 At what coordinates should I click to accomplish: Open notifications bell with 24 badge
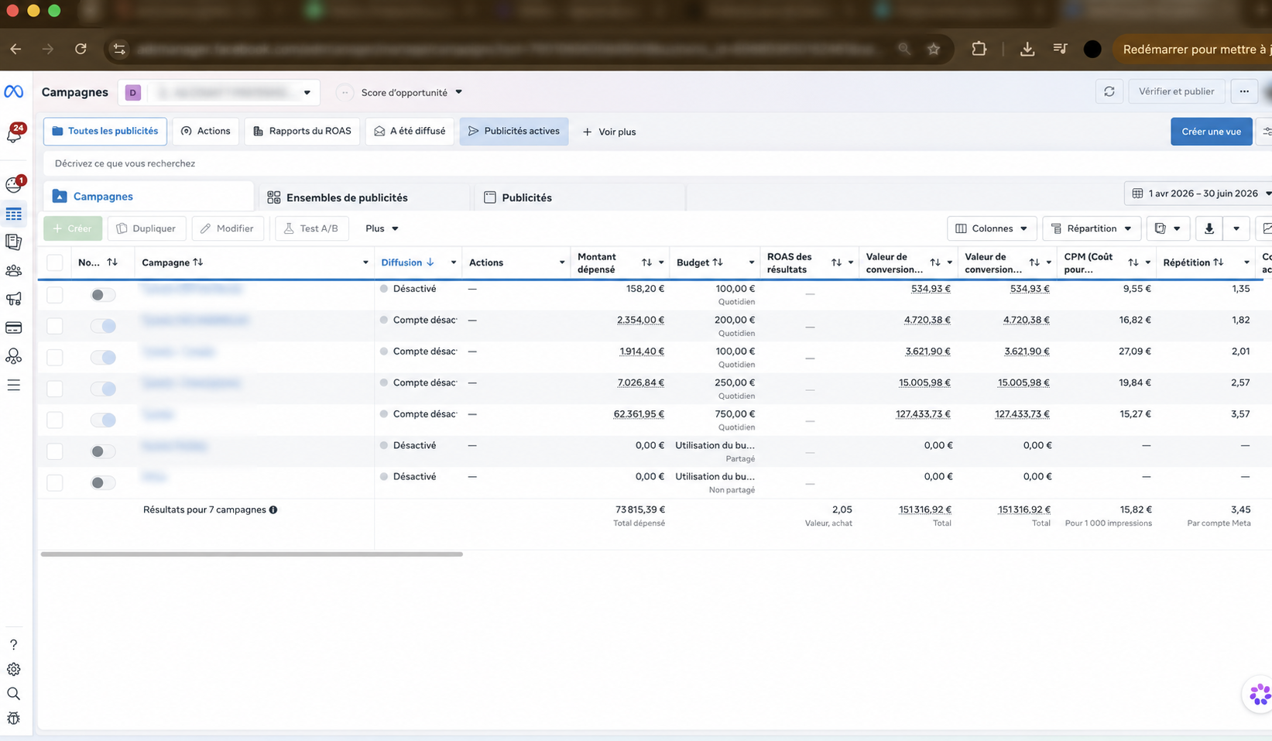coord(14,134)
